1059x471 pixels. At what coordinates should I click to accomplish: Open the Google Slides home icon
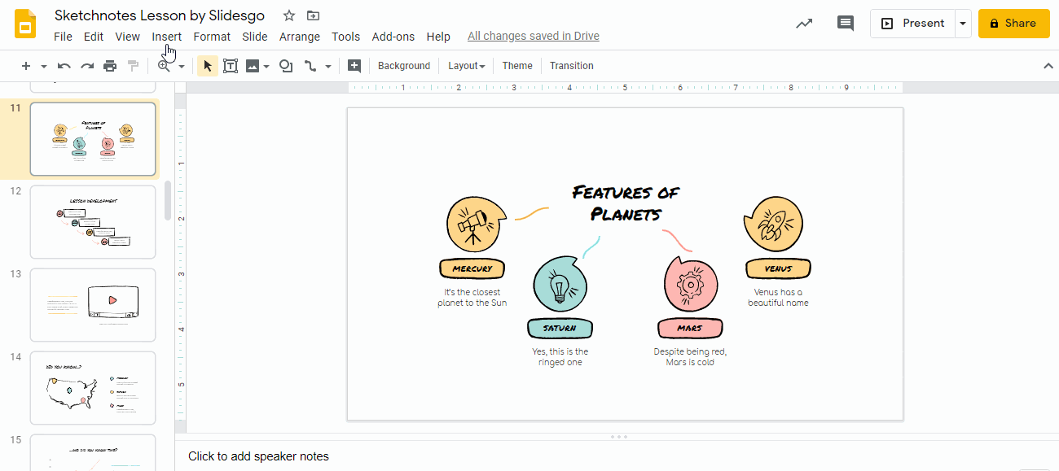[25, 24]
